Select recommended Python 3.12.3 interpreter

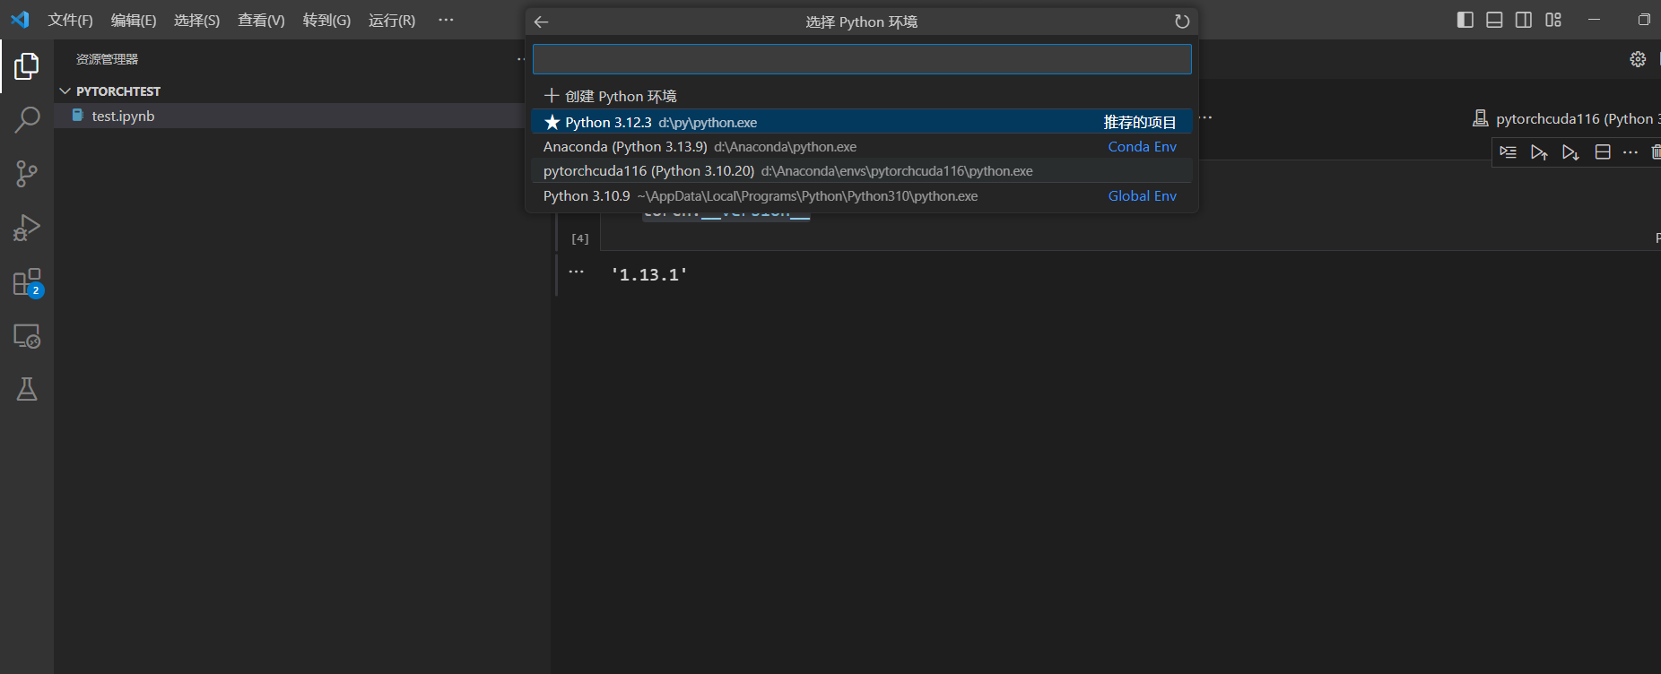tap(862, 122)
